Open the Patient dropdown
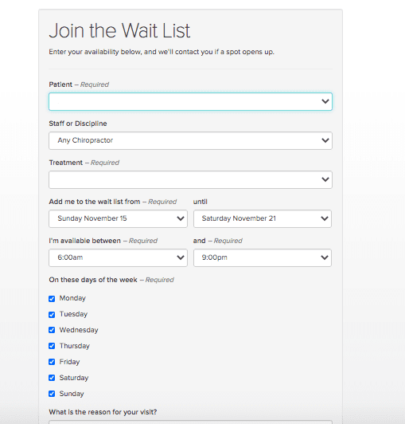405x424 pixels. (190, 102)
